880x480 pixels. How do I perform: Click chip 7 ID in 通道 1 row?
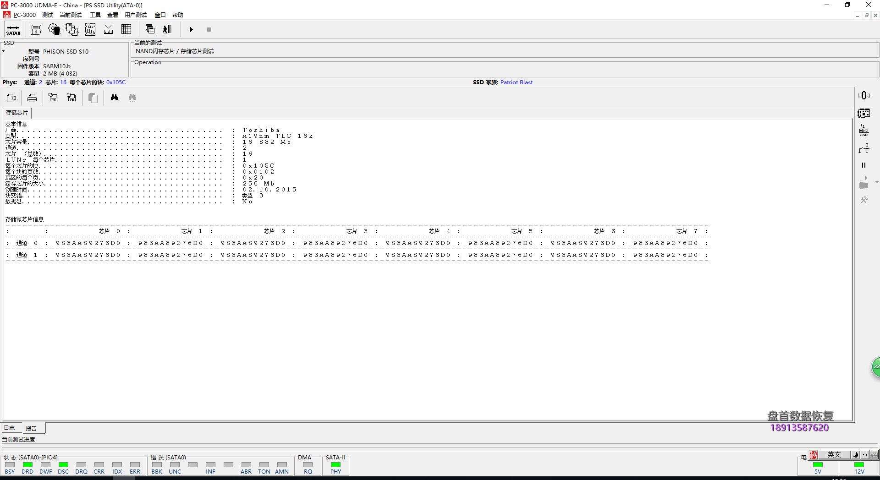click(665, 255)
